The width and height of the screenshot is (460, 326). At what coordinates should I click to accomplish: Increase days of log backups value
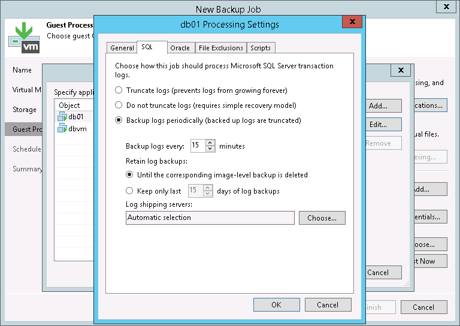(x=208, y=188)
